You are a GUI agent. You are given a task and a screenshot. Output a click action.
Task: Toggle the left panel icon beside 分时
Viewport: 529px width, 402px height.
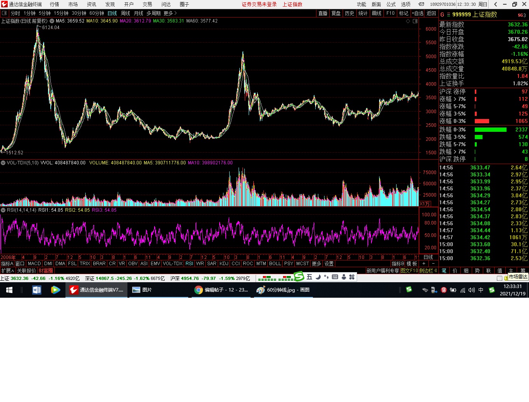click(x=4, y=13)
